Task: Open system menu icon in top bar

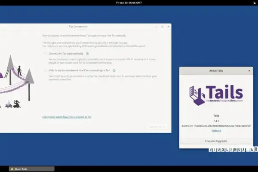Action: tap(254, 3)
